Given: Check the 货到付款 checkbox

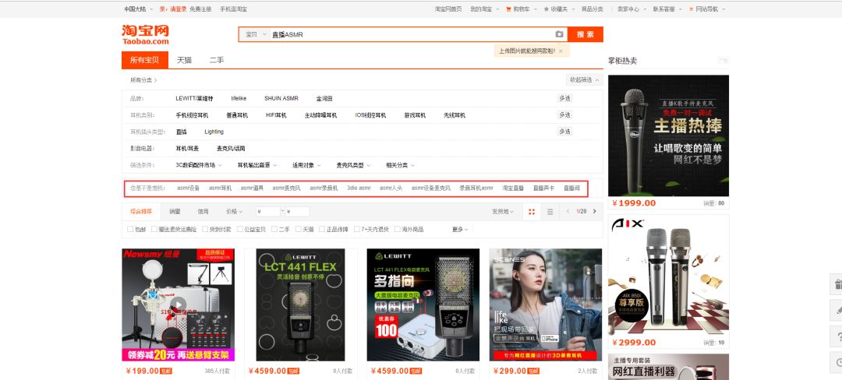Looking at the screenshot, I should tap(204, 229).
